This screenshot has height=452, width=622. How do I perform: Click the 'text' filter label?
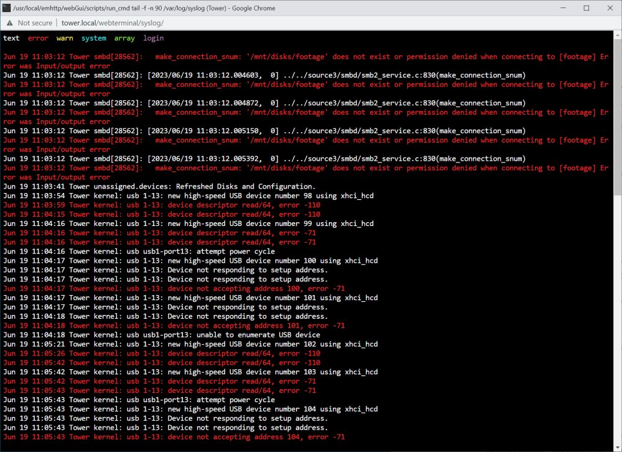tap(11, 38)
